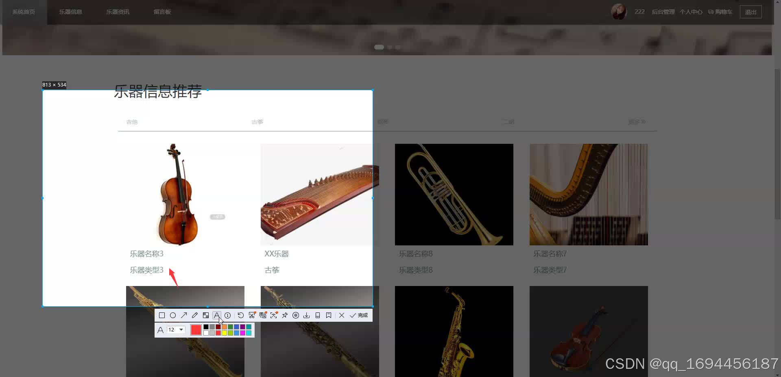Click the page vertical scrollbar
This screenshot has width=781, height=377.
click(x=777, y=144)
